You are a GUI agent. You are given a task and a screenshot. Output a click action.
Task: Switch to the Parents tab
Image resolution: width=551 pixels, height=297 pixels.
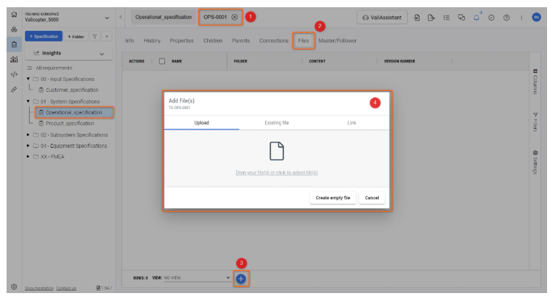pyautogui.click(x=241, y=41)
